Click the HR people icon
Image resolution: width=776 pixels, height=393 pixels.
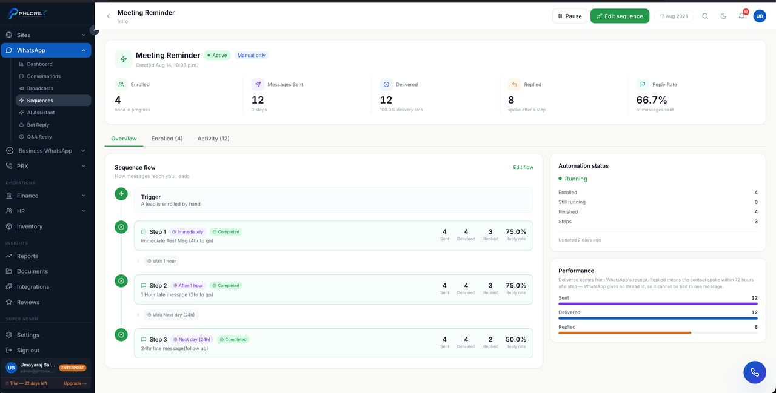[9, 211]
